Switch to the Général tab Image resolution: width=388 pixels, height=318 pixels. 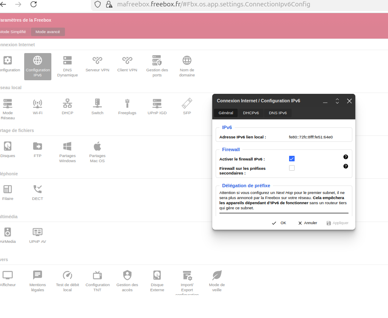[226, 113]
